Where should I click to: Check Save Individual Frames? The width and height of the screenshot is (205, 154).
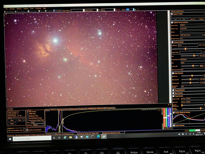pos(28,118)
